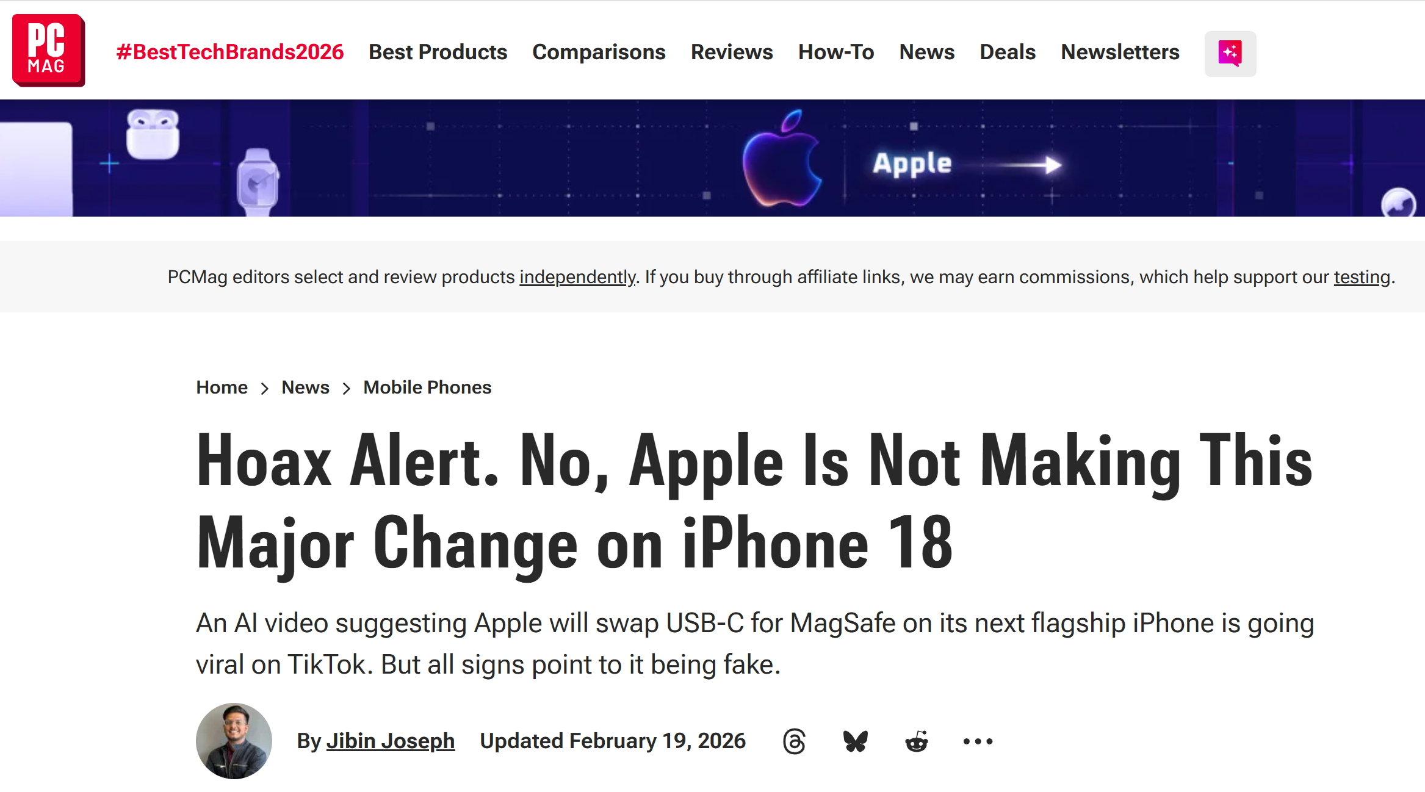Click the Home breadcrumb link
Viewport: 1425px width, 792px height.
click(x=222, y=387)
